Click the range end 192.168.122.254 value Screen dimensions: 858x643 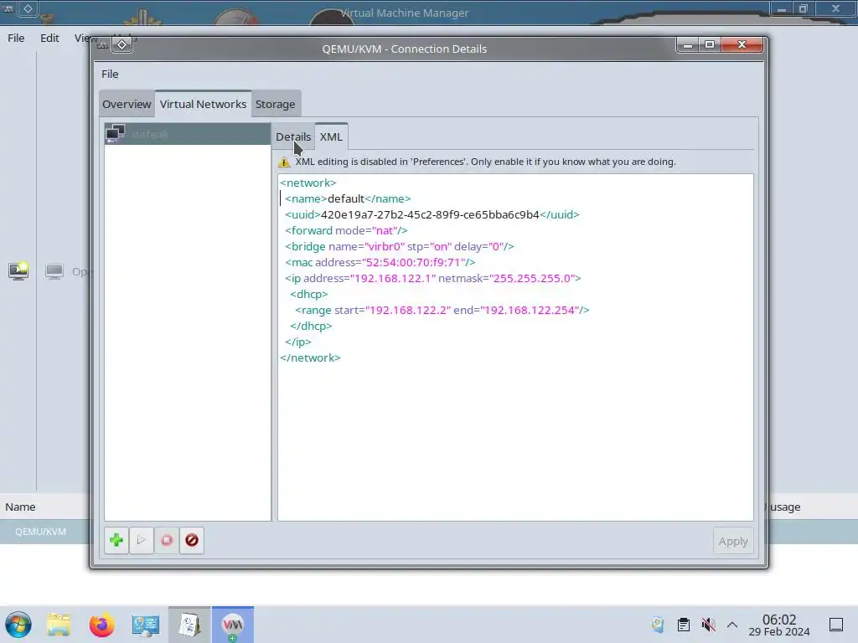click(x=530, y=310)
